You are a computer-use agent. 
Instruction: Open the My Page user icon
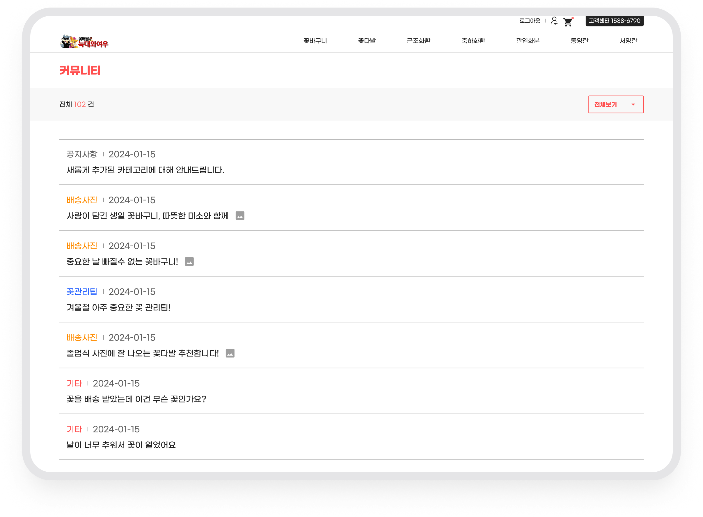pos(554,21)
